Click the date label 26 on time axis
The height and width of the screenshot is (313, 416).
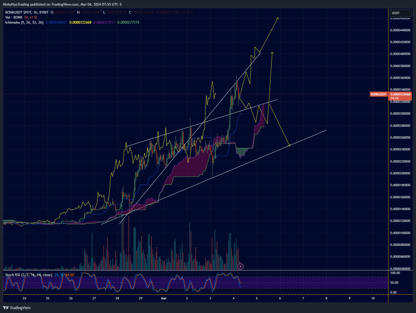[71, 298]
